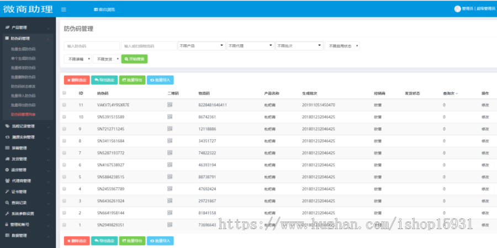The height and width of the screenshot is (248, 497).
Task: Click 修改 link for row ID 10
Action: (485, 117)
